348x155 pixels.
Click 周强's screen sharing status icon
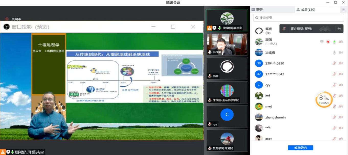coord(322,42)
